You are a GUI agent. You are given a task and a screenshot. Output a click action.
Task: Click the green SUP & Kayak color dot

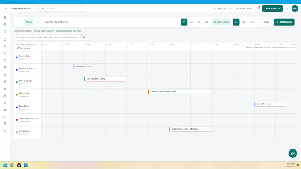click(x=17, y=82)
